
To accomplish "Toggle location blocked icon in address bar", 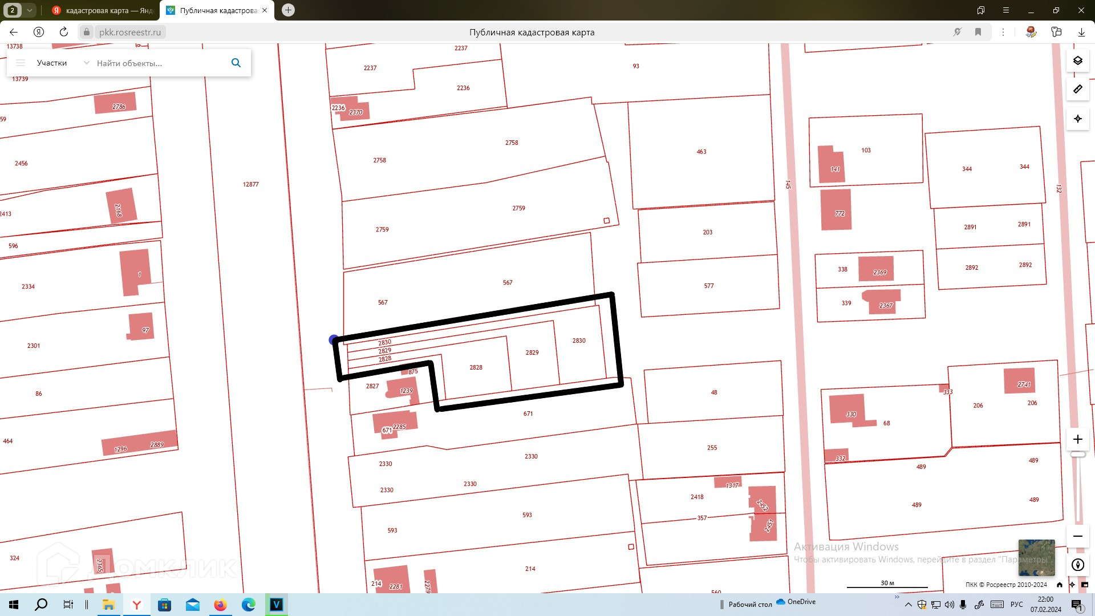I will (x=958, y=32).
